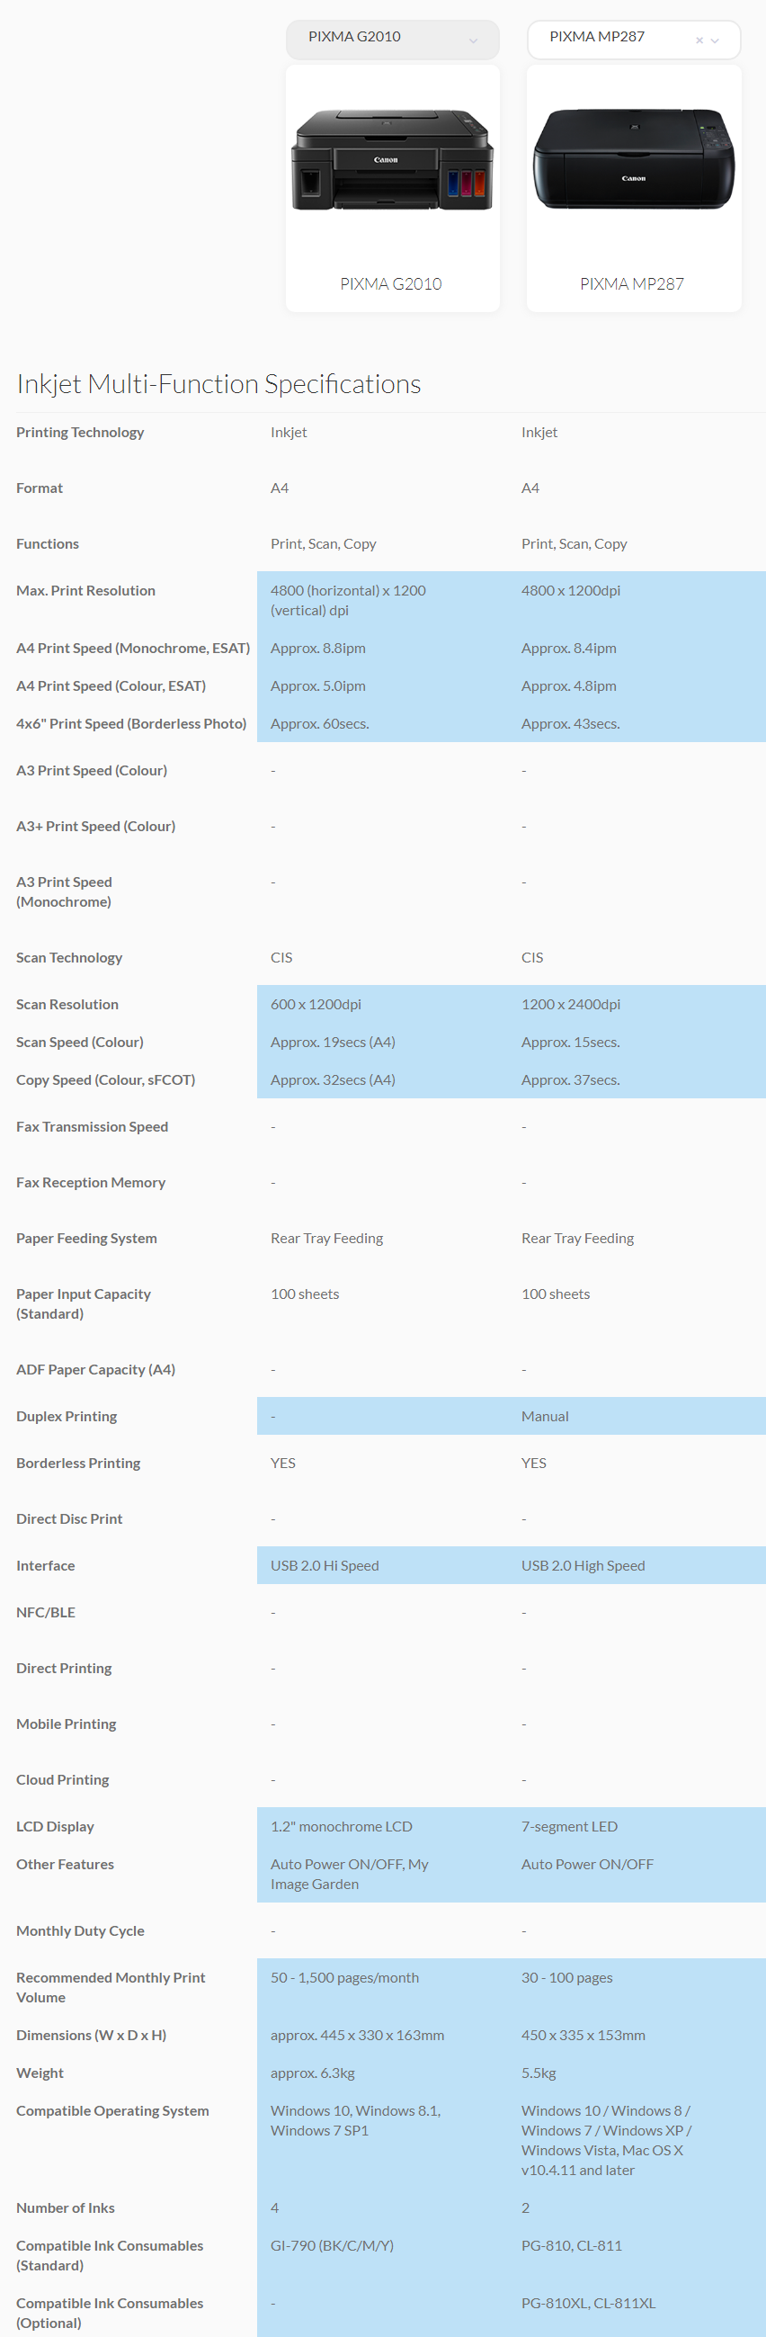Click '600 x 1200dpi' scan resolution
Screen dimensions: 766x2337
[316, 1005]
